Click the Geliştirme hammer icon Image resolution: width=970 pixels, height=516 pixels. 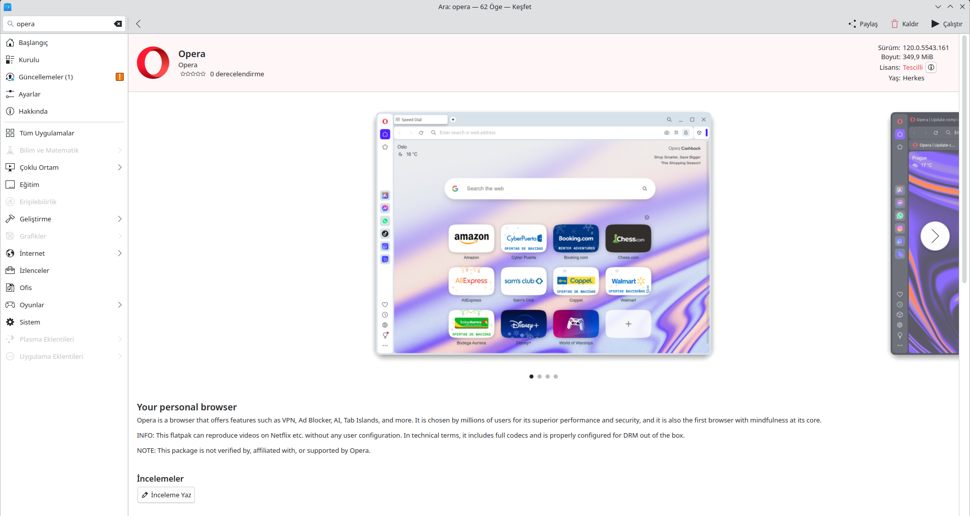click(x=10, y=219)
